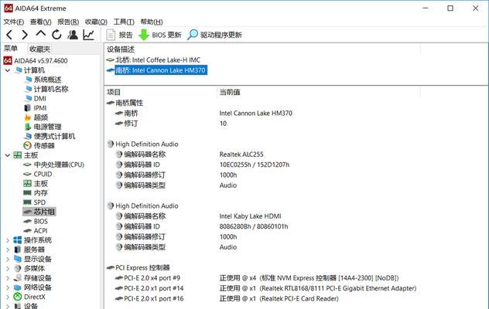
Task: Go back with the left arrow icon
Action: coord(9,35)
